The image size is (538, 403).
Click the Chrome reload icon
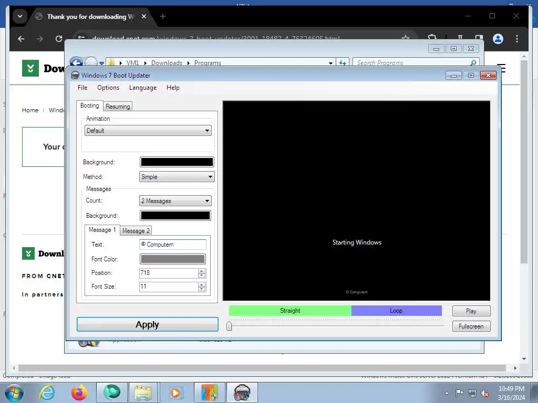59,39
